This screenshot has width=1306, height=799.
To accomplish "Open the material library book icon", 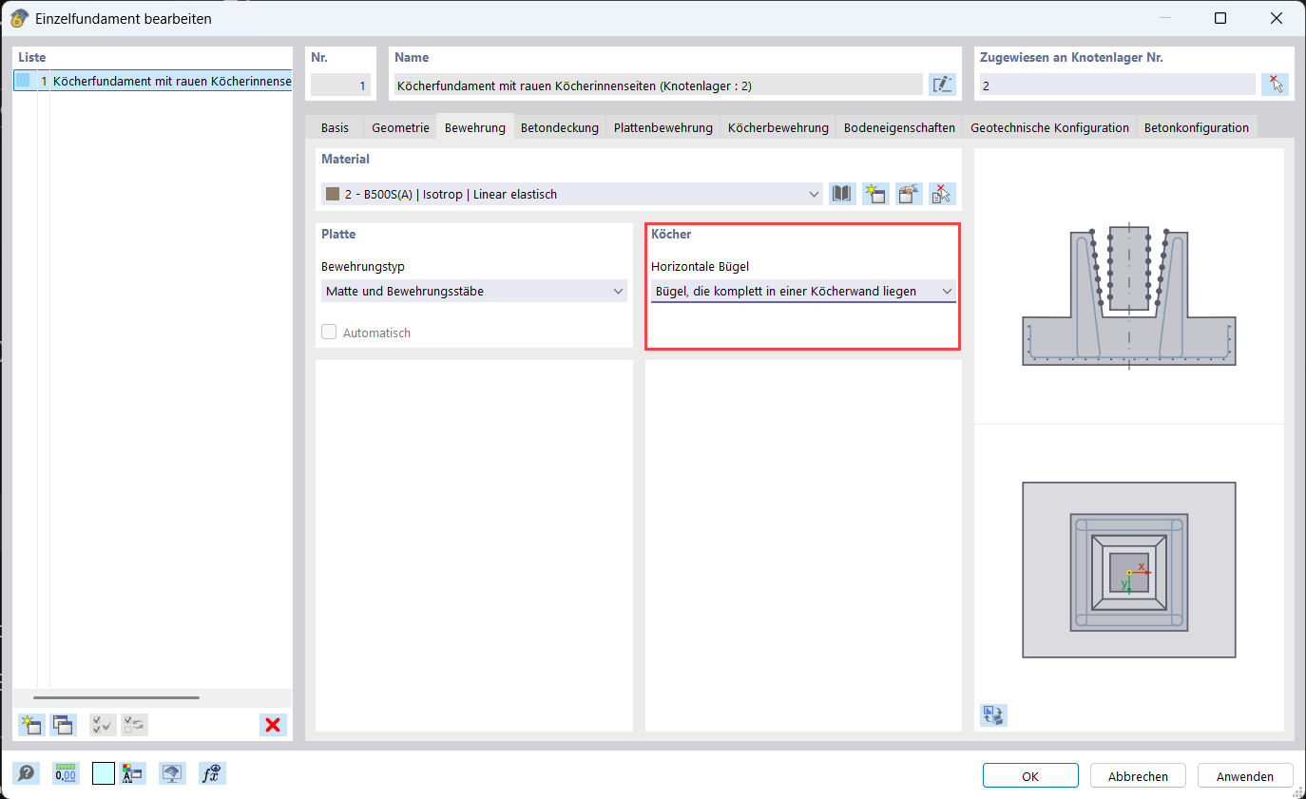I will coord(842,193).
